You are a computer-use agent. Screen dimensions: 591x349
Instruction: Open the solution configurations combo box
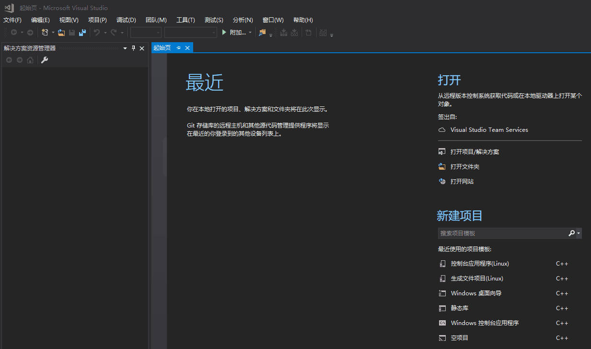(x=146, y=33)
